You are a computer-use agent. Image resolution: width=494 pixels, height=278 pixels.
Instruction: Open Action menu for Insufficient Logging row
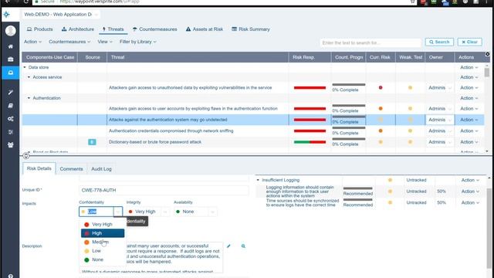pos(470,180)
